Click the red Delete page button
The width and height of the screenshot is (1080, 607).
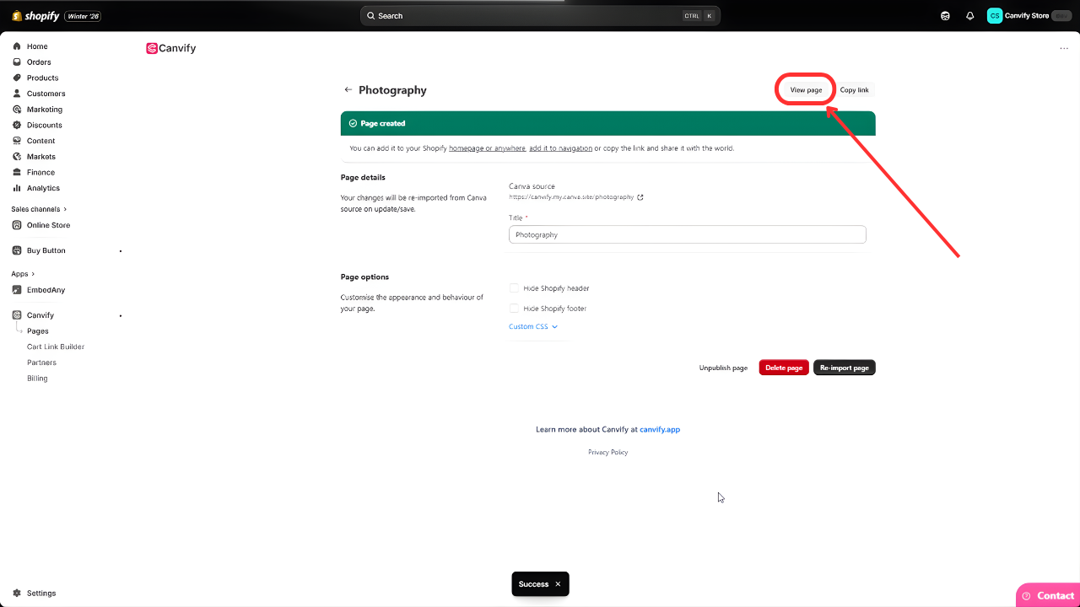(x=783, y=368)
